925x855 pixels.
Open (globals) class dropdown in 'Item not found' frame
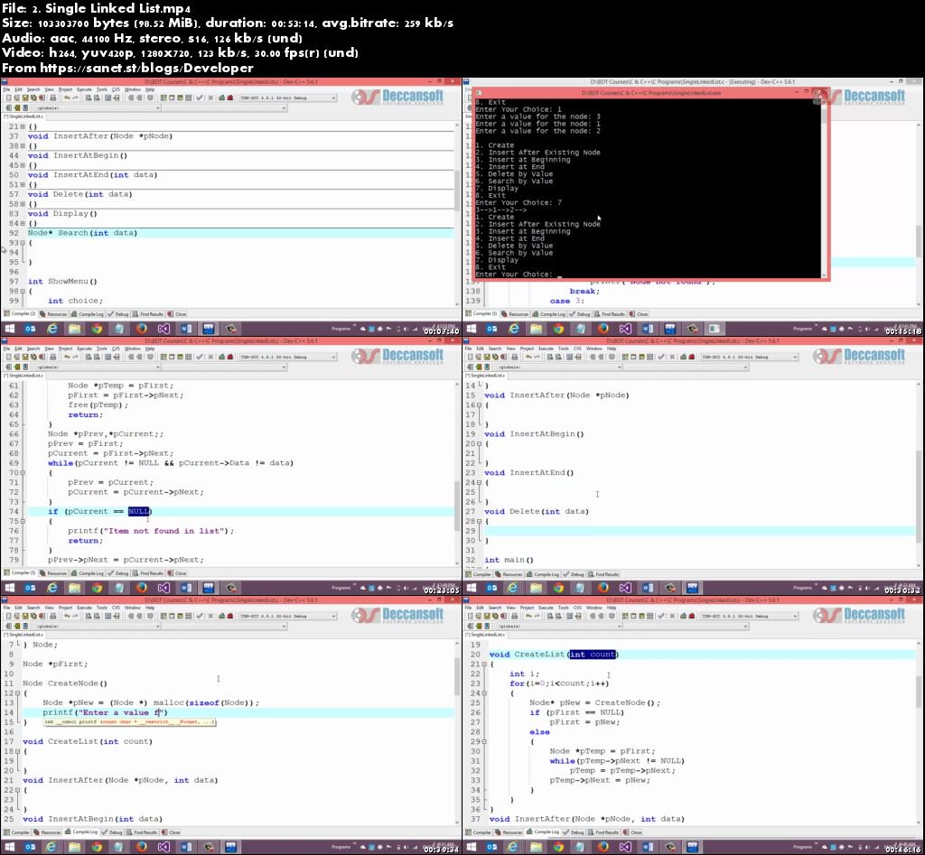(157, 367)
